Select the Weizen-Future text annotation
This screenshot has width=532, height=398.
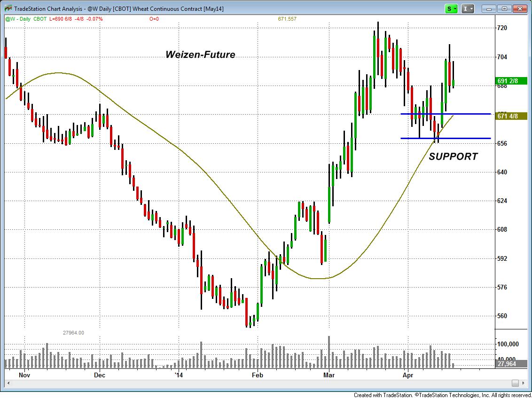click(200, 55)
